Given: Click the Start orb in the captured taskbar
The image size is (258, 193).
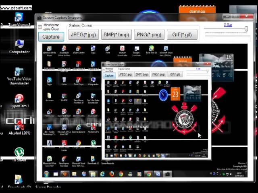Looking at the screenshot, I should (x=47, y=174).
